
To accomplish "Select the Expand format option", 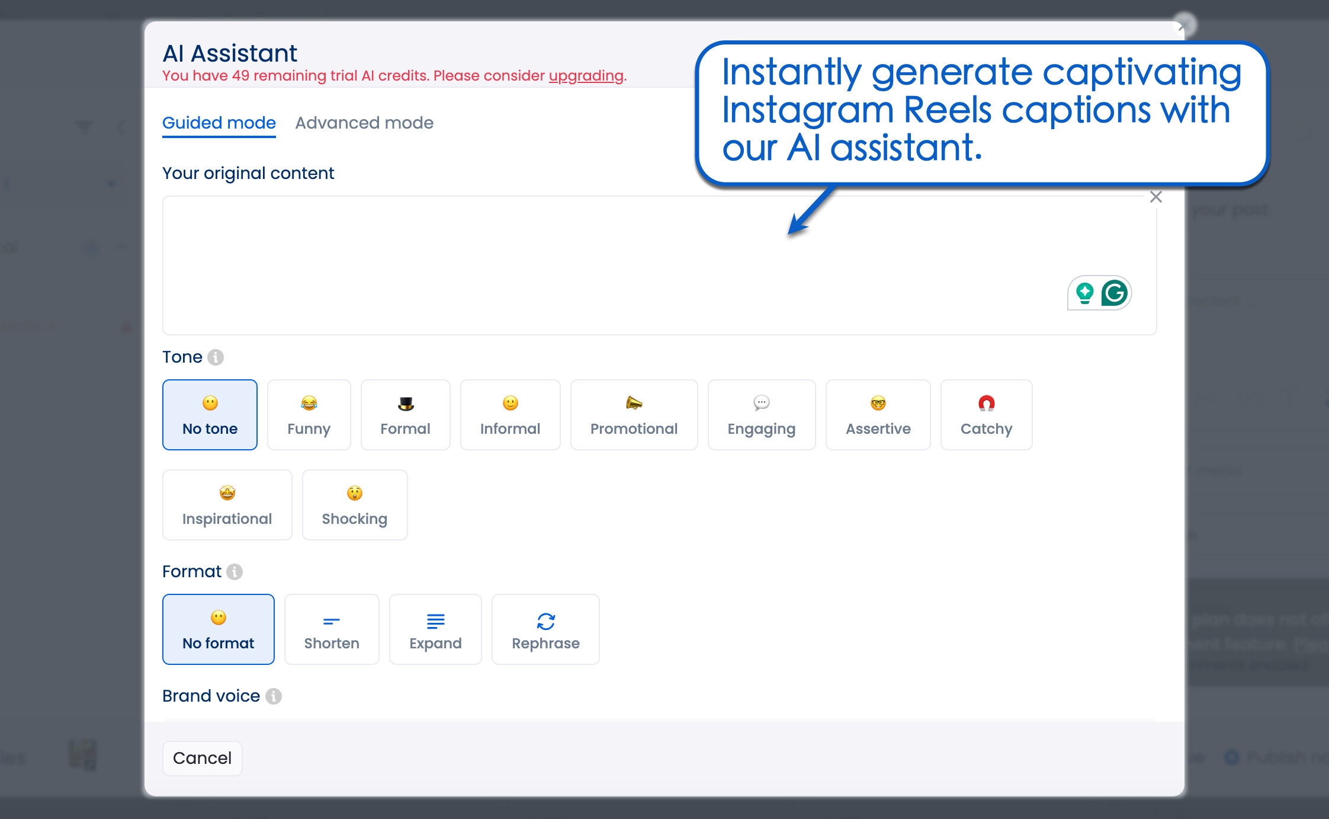I will (x=435, y=629).
